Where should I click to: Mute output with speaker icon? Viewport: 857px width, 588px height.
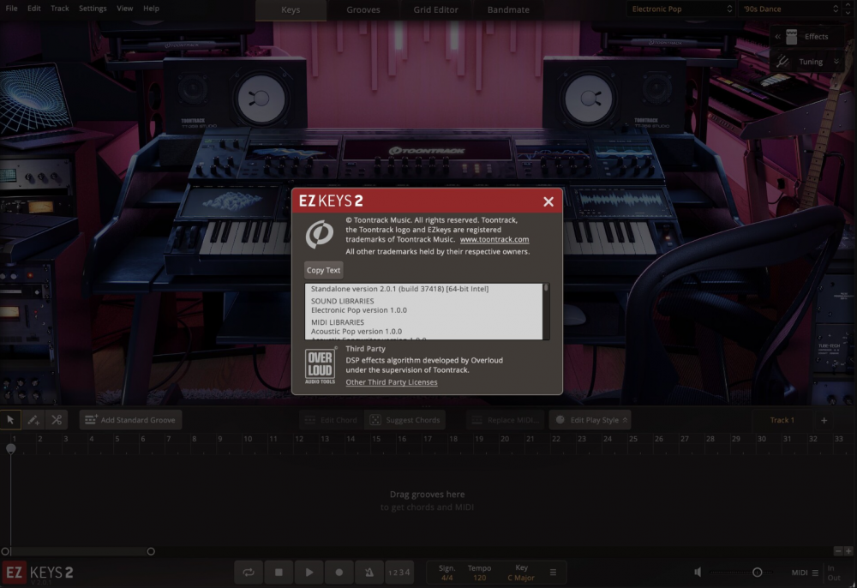(698, 573)
